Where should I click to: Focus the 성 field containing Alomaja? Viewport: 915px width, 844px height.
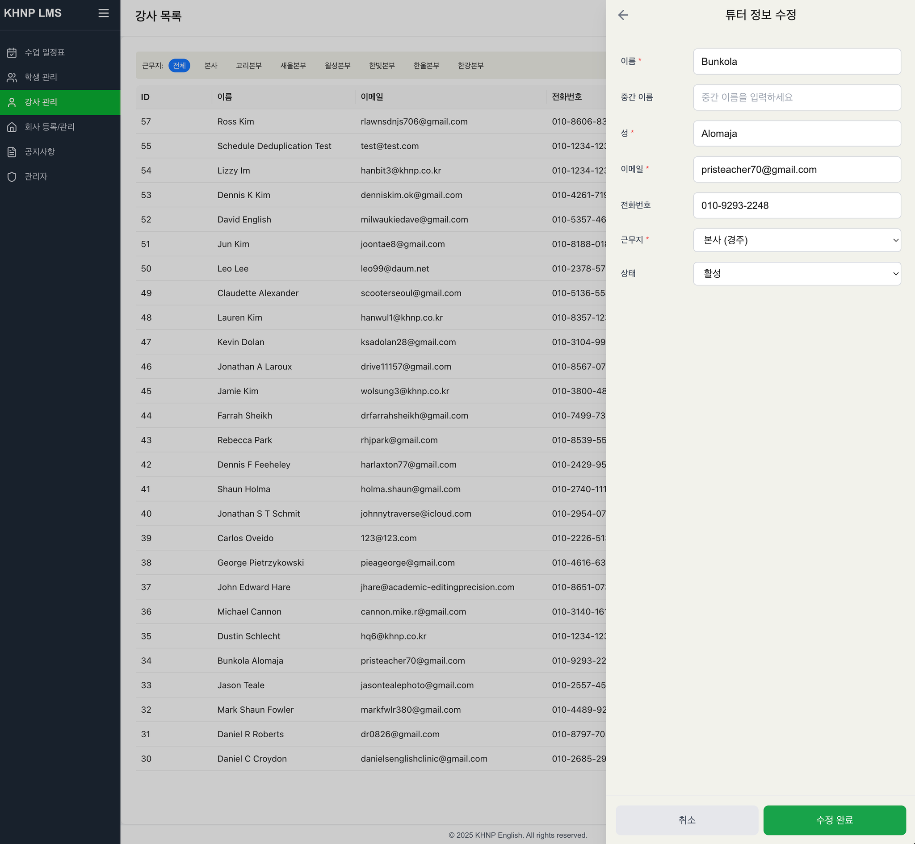(797, 134)
